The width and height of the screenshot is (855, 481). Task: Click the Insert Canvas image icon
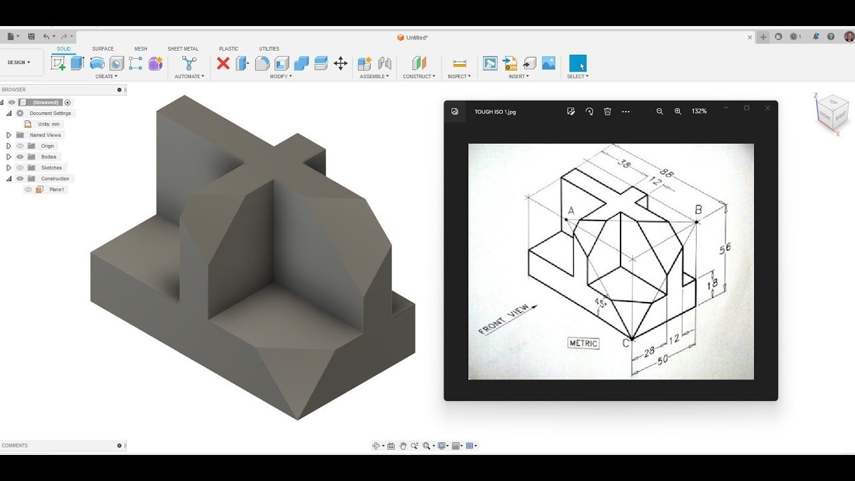(x=548, y=63)
